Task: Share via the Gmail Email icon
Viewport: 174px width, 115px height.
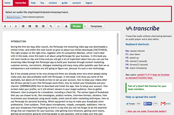Action: (166, 104)
